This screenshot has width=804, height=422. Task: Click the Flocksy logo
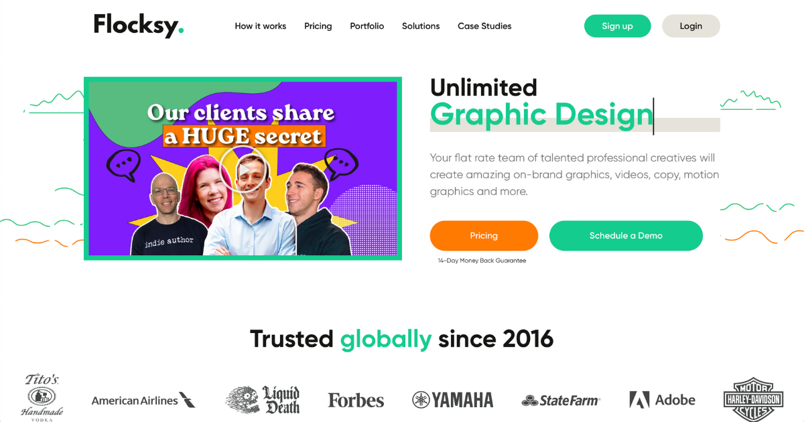coord(139,25)
